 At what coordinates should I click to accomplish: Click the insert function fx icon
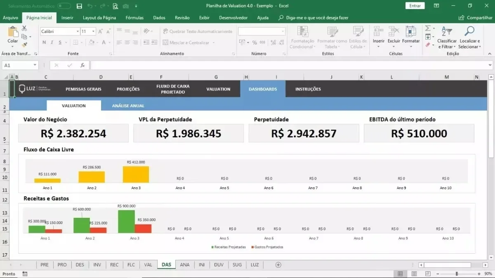[x=82, y=65]
